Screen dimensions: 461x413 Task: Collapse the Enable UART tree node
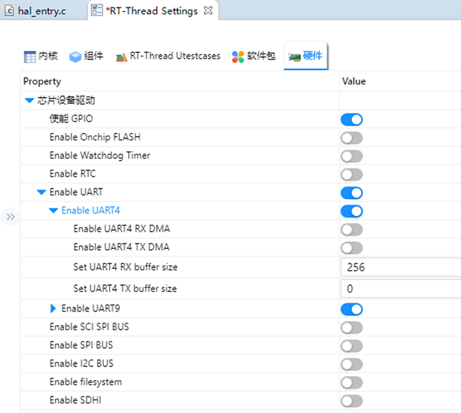click(41, 193)
